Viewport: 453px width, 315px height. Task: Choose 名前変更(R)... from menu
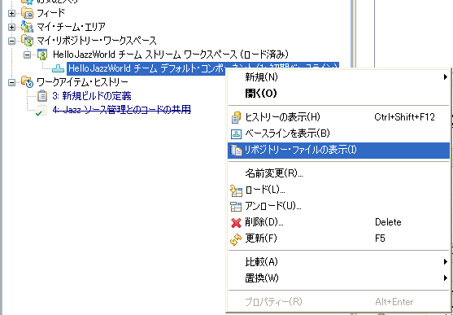tap(338, 173)
